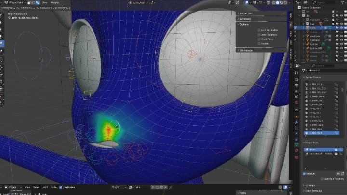Open the Select menu in node editor
This screenshot has width=347, height=195.
[37, 187]
